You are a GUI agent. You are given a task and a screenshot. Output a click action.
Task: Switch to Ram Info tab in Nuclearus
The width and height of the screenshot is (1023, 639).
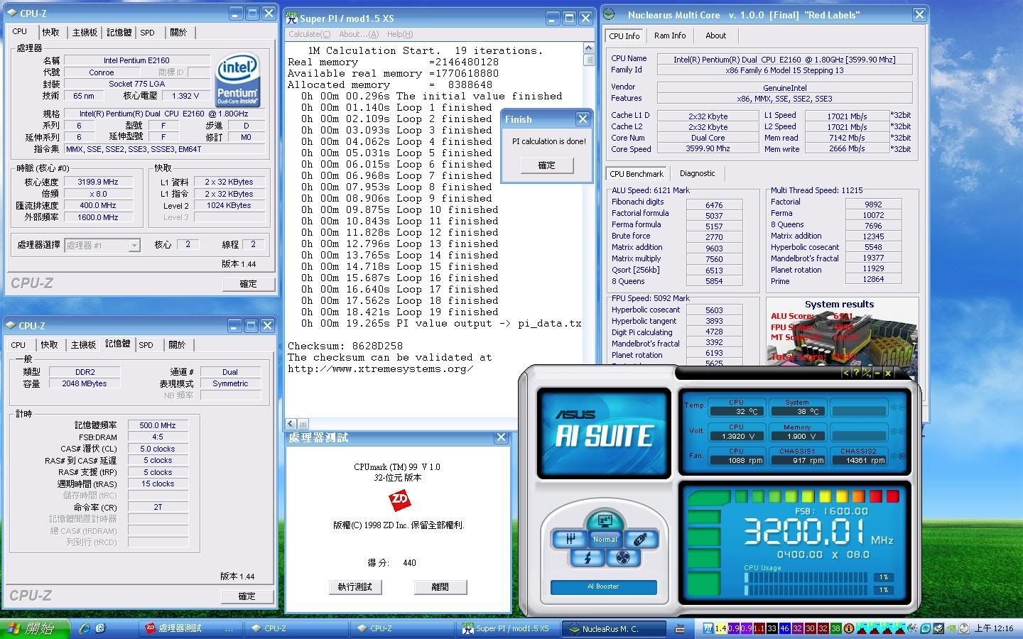tap(670, 35)
